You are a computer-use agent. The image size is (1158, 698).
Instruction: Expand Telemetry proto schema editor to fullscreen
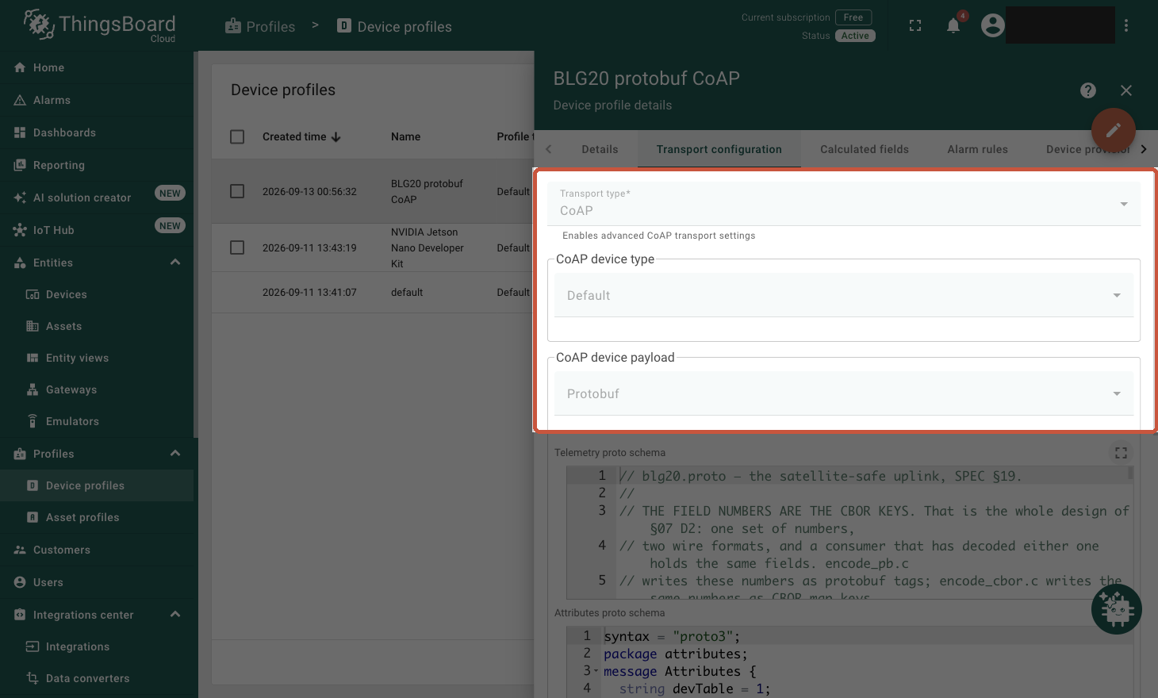pos(1121,453)
